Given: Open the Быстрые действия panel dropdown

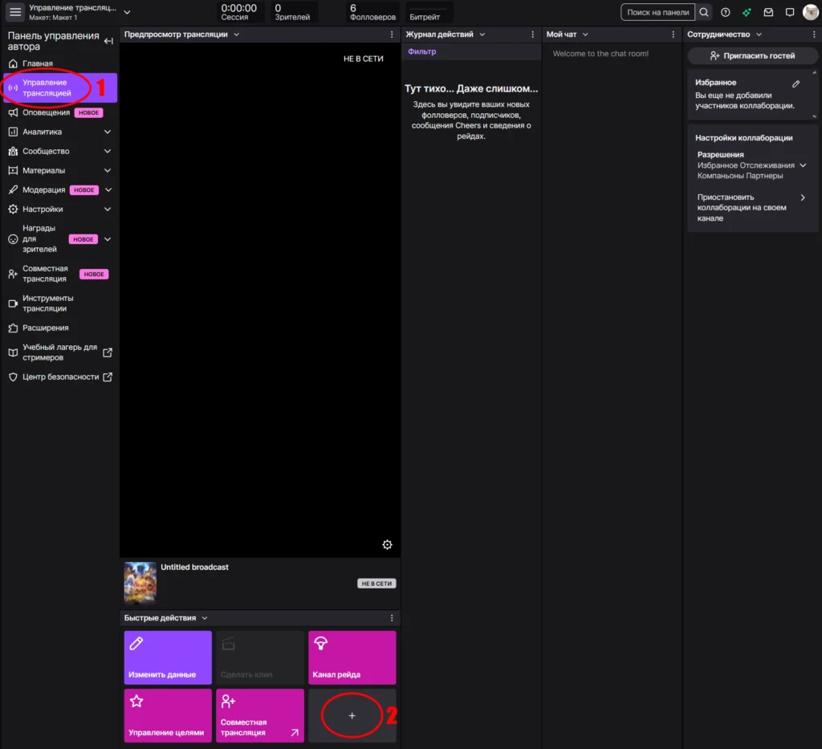Looking at the screenshot, I should click(205, 618).
